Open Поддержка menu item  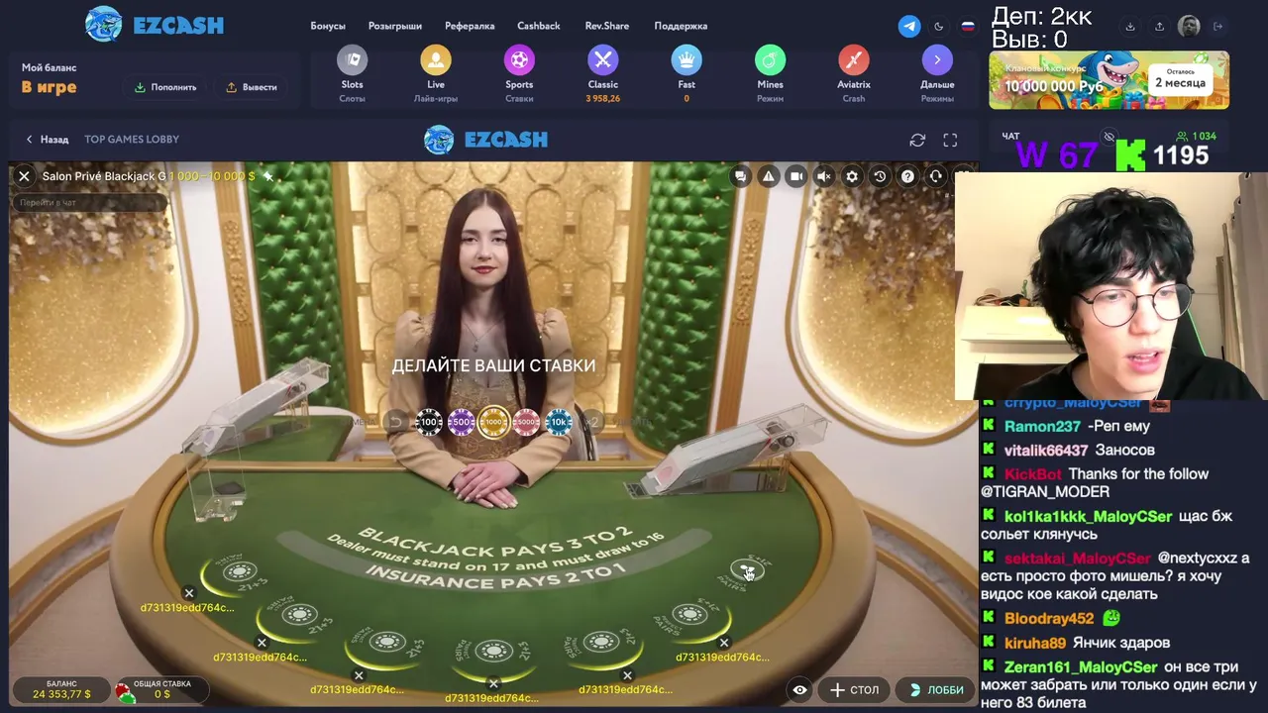681,26
